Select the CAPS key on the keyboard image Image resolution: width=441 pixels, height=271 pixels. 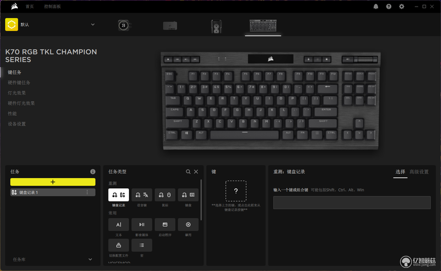(175, 111)
